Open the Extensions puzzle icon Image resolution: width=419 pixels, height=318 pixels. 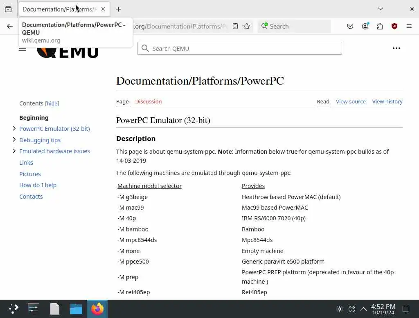click(x=380, y=26)
